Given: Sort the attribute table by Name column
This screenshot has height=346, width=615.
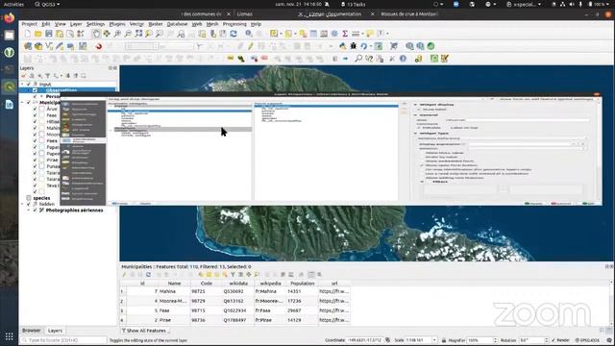Looking at the screenshot, I should (175, 284).
